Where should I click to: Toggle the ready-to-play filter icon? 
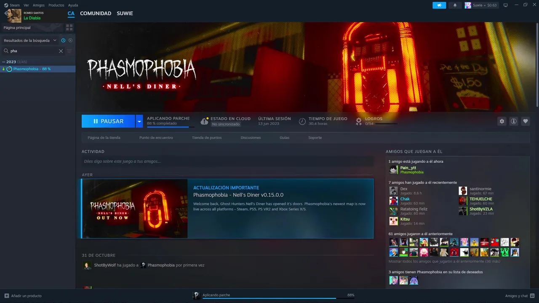[x=70, y=40]
